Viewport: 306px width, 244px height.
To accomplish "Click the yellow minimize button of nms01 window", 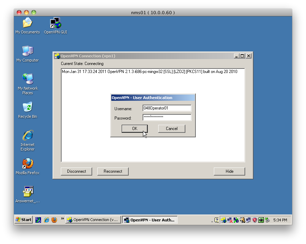I will coord(26,13).
